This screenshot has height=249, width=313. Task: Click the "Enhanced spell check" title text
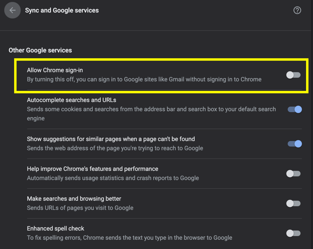[x=56, y=229]
